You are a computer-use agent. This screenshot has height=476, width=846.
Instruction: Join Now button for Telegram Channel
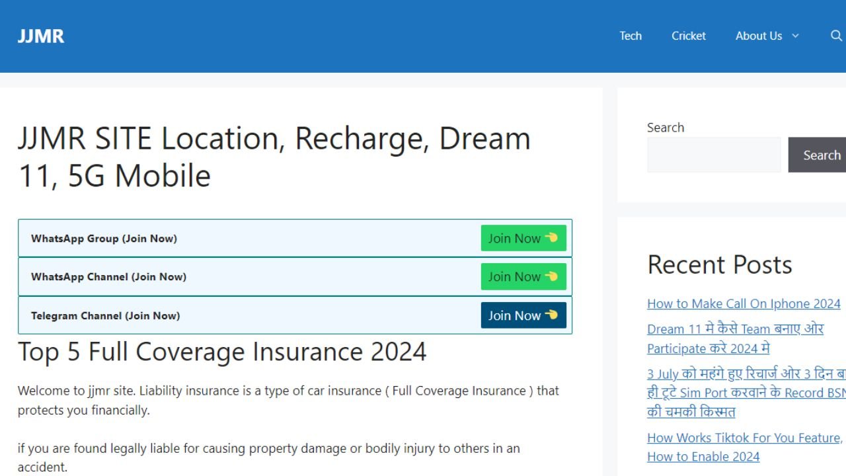click(x=523, y=315)
